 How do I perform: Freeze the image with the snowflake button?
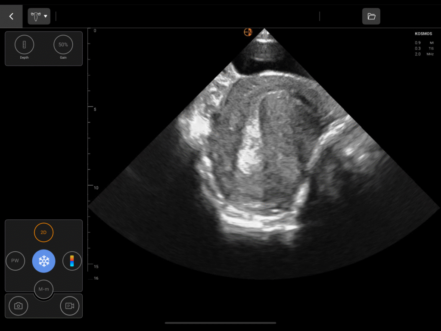pos(43,261)
